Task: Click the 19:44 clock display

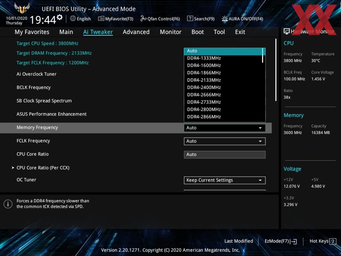Action: pyautogui.click(x=43, y=20)
